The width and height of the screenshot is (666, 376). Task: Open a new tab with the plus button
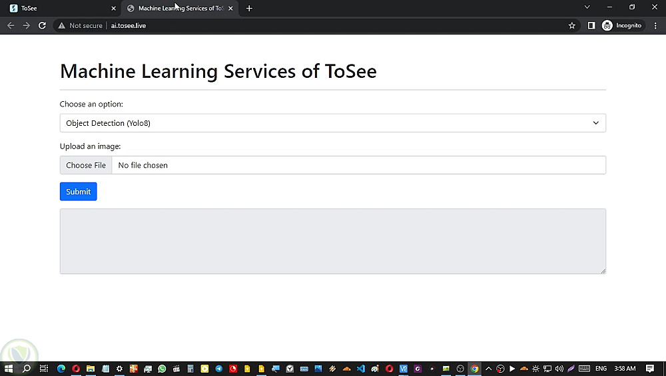249,9
